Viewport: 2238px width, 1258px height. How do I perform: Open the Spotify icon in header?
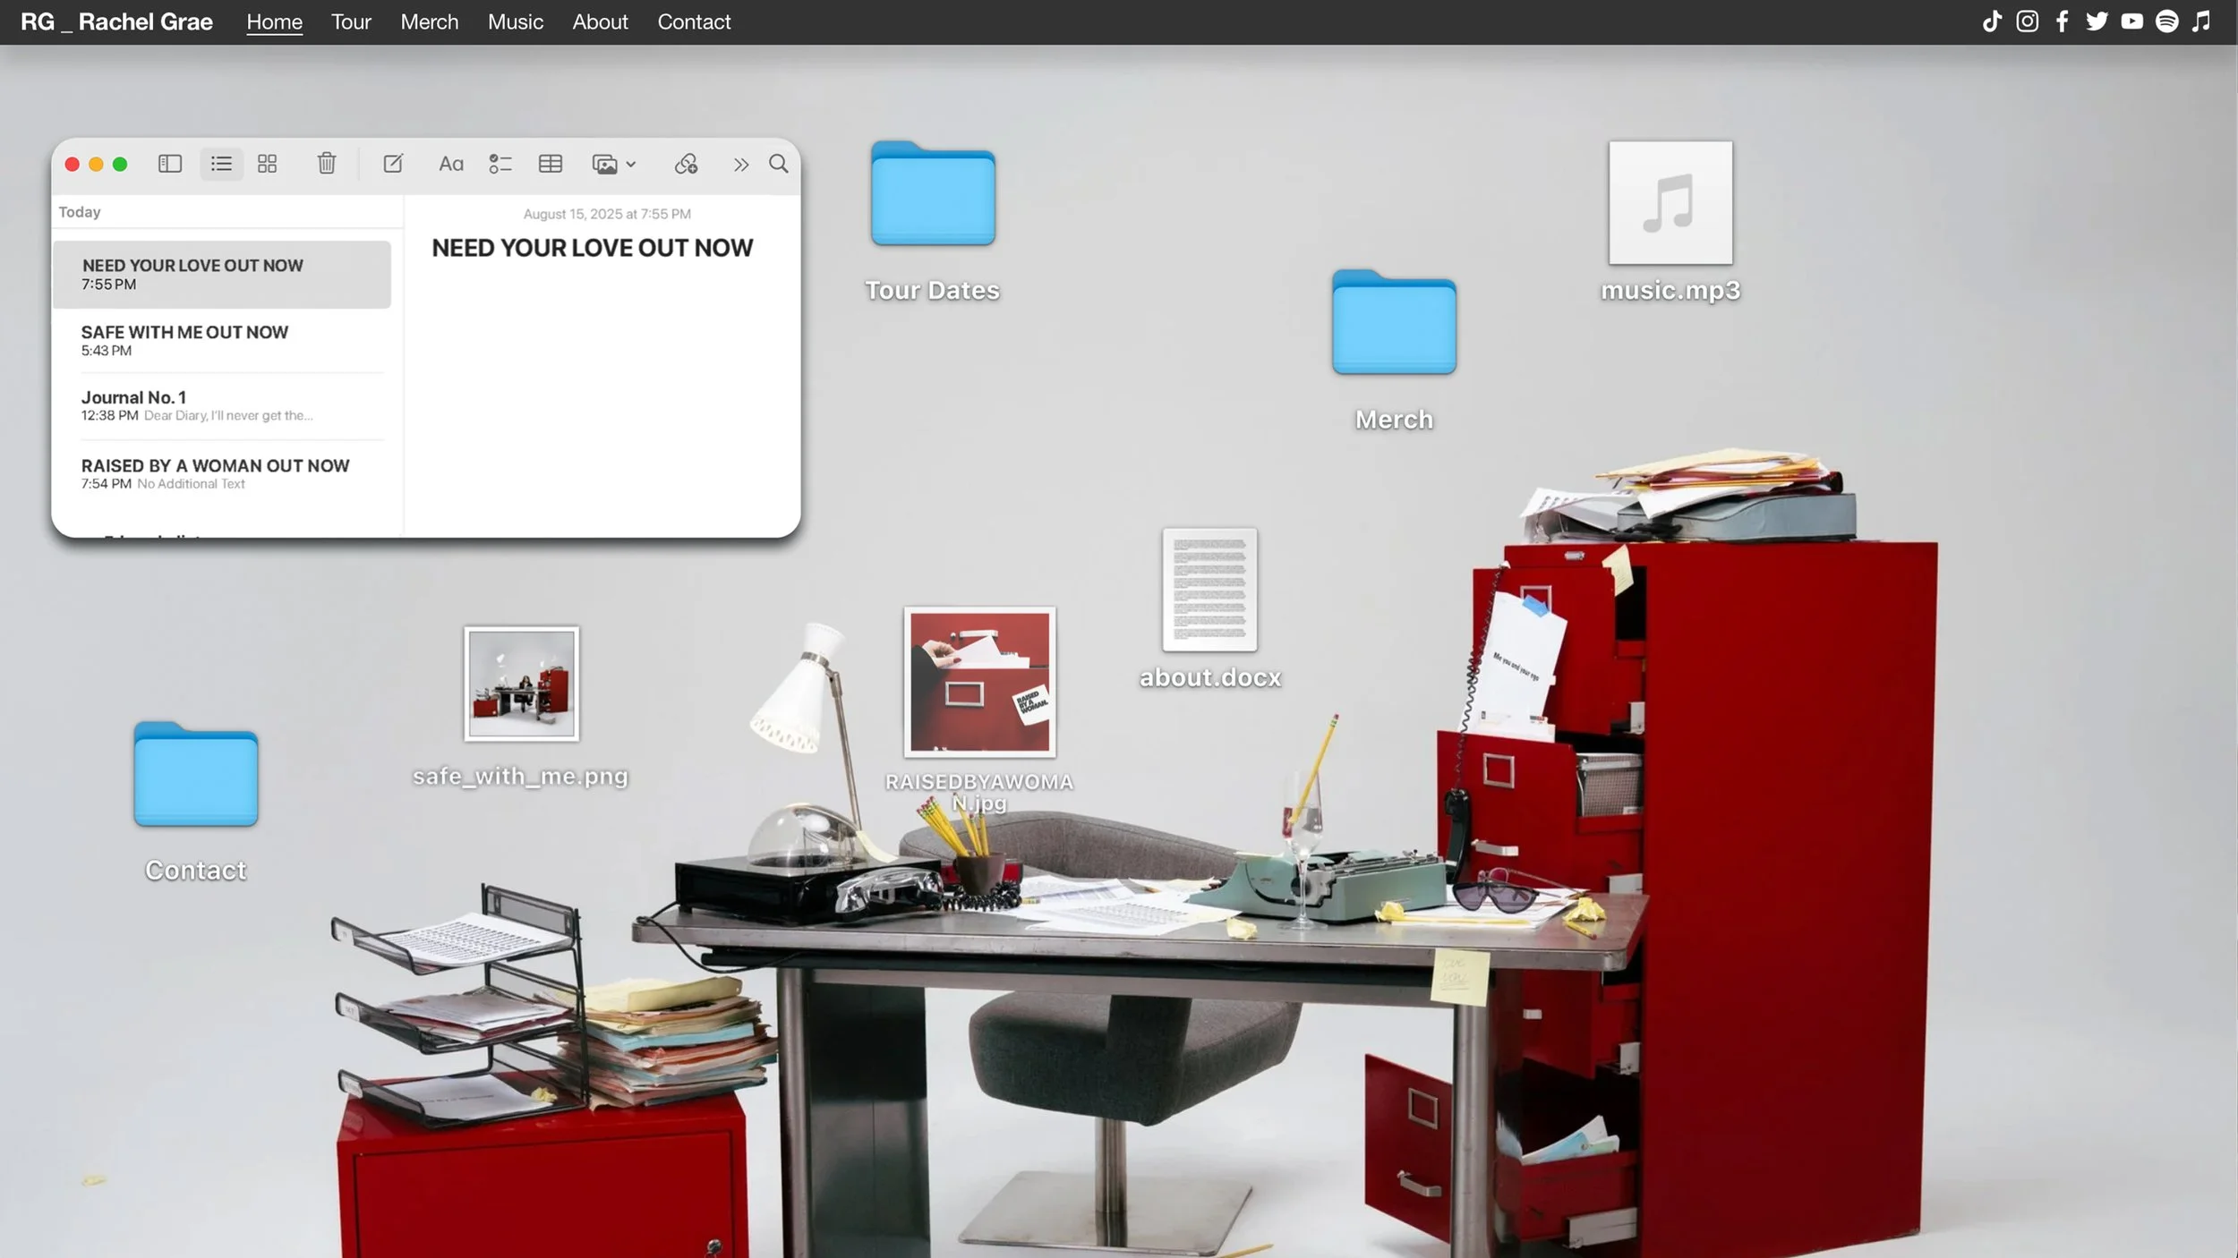click(x=2166, y=21)
